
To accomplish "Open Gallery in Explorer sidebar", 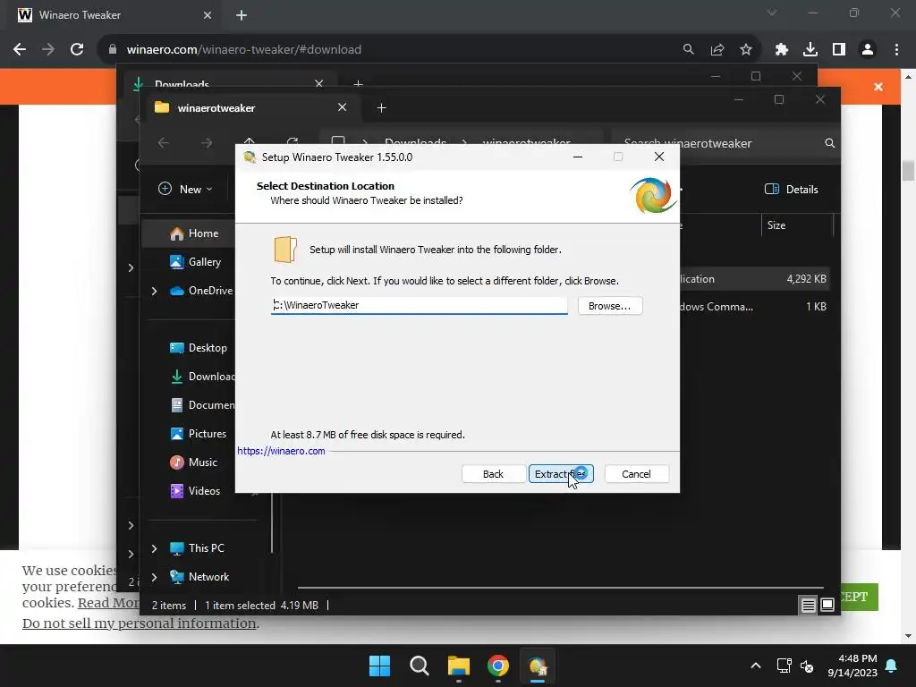I will click(x=195, y=262).
